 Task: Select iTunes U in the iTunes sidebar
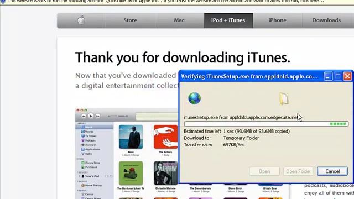pyautogui.click(x=88, y=145)
